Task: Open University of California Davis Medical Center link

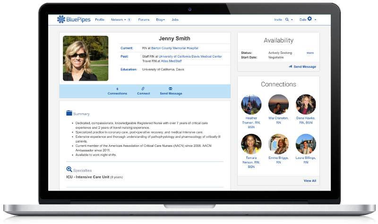Action: 190,56
